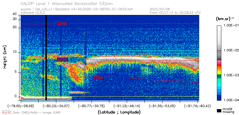Image resolution: width=239 pixels, height=115 pixels.
Task: Click the upper '225K' label near 25 km
Action: pos(62,24)
